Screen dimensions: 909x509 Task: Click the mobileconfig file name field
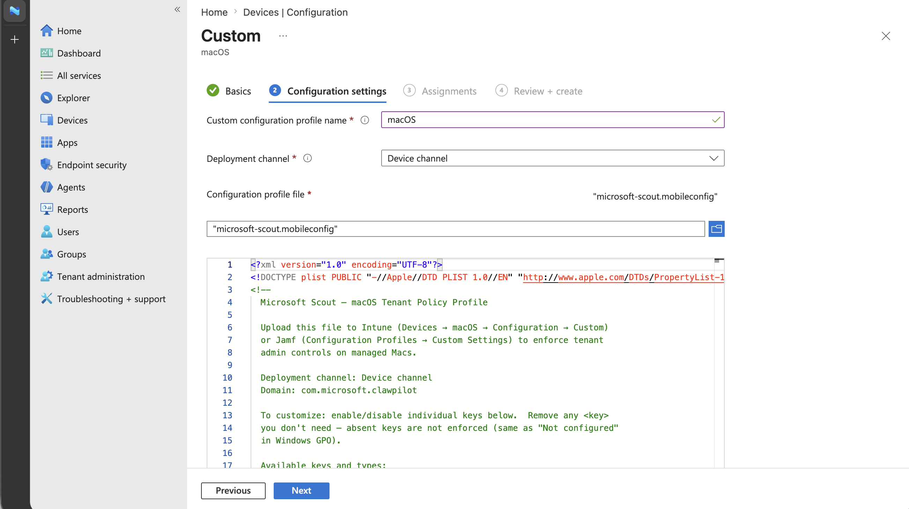pyautogui.click(x=456, y=229)
